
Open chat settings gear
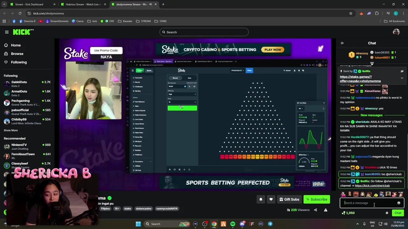point(387,213)
